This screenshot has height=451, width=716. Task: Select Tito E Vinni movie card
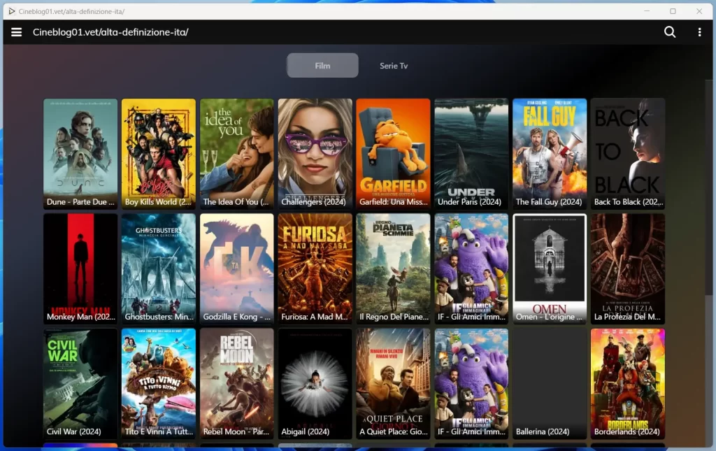point(159,384)
